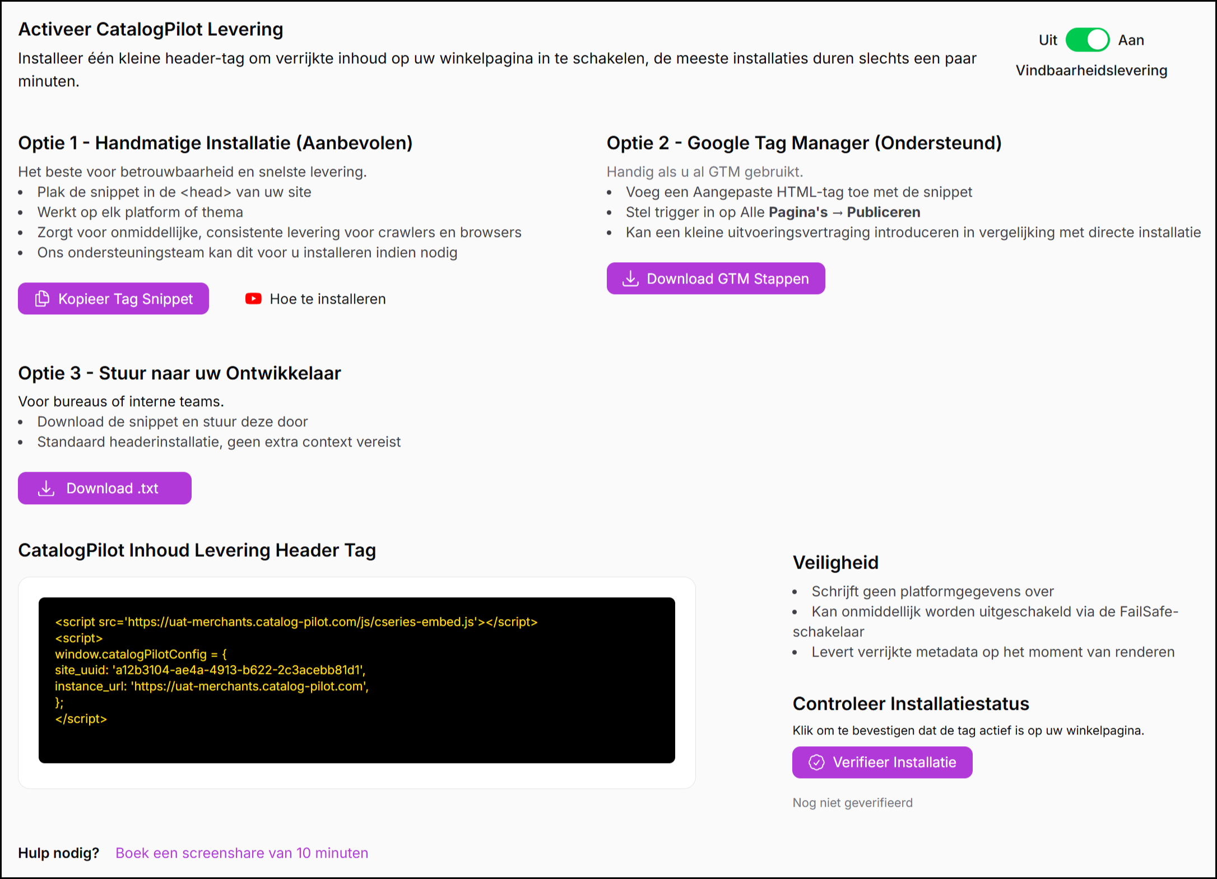Click the checkmark icon on Verifieer Installatie

tap(816, 762)
